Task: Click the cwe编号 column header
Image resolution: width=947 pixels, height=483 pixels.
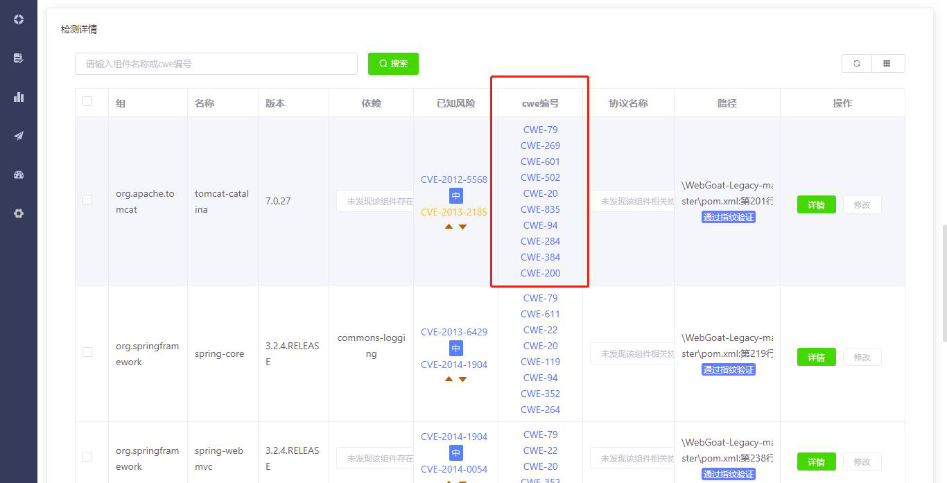Action: [540, 103]
